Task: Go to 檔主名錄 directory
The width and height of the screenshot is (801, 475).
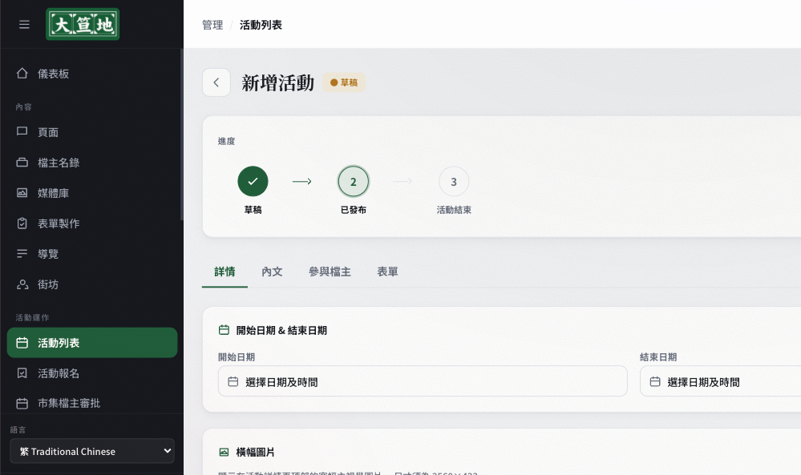Action: 92,163
